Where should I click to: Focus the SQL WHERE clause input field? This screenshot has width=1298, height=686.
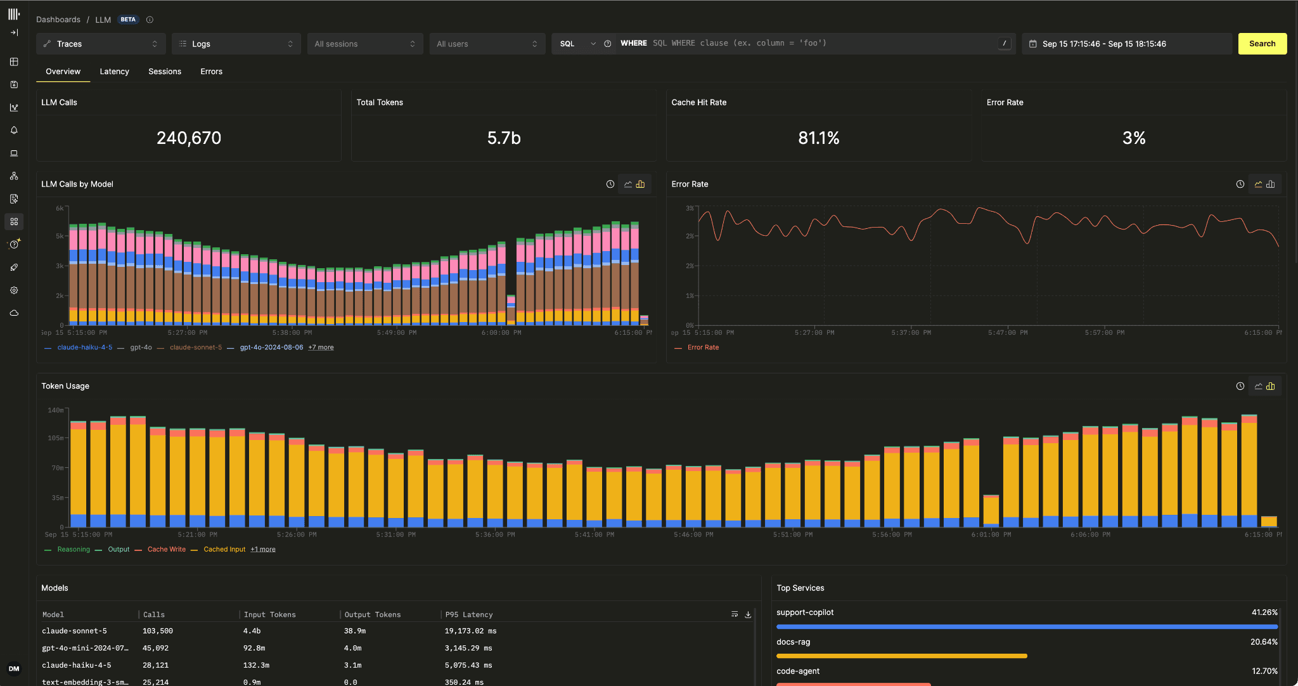coord(823,44)
